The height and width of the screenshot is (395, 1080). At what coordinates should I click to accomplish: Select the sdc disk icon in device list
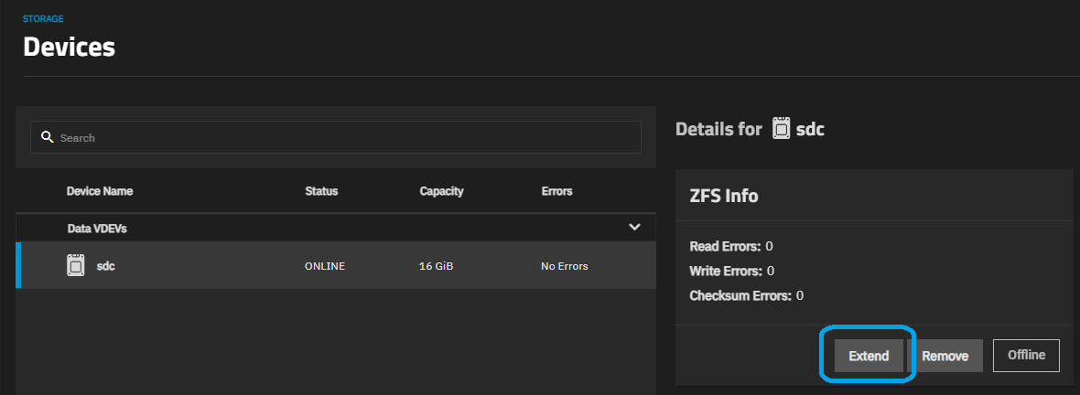(x=76, y=265)
